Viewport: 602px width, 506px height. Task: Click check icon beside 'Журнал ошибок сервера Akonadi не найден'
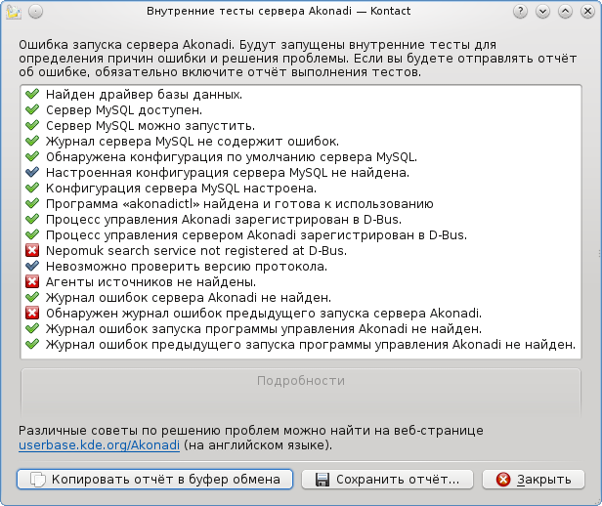click(32, 297)
